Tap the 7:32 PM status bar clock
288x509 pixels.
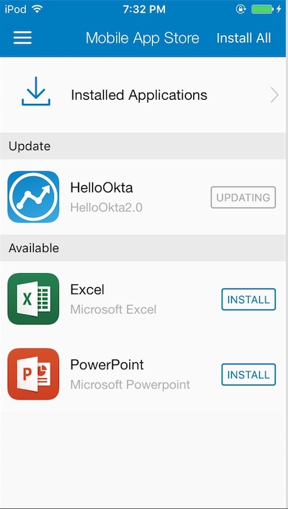(x=144, y=9)
